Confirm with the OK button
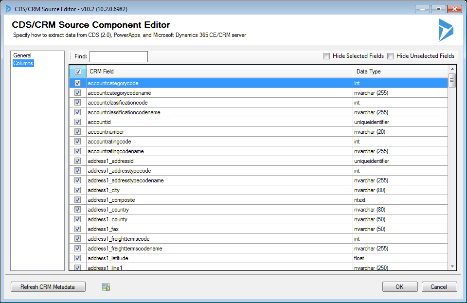The image size is (467, 303). point(400,287)
